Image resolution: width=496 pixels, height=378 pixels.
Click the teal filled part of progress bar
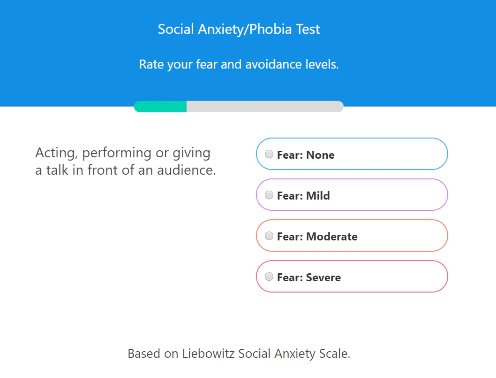point(160,107)
